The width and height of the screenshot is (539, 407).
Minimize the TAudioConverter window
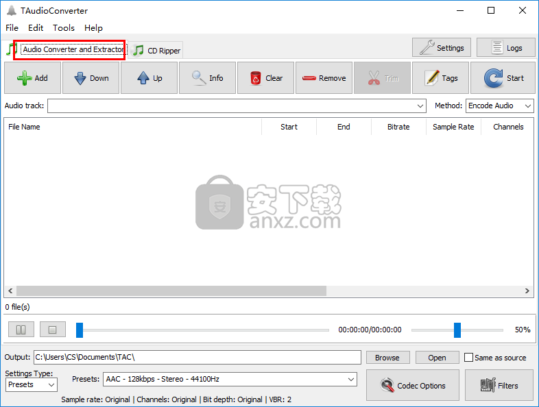460,10
